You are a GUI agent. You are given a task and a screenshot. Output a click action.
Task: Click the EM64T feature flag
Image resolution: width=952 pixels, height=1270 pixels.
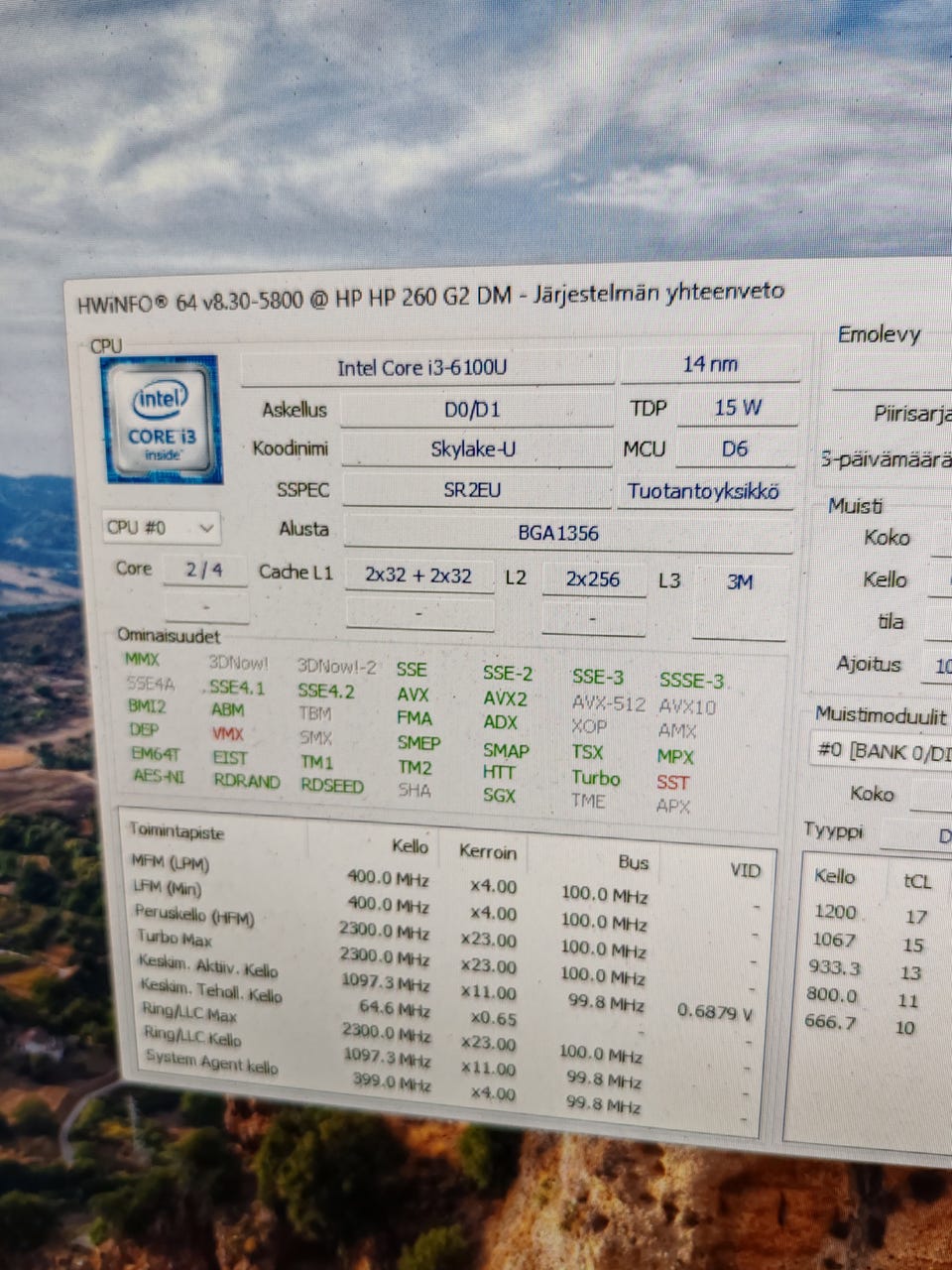[x=156, y=753]
